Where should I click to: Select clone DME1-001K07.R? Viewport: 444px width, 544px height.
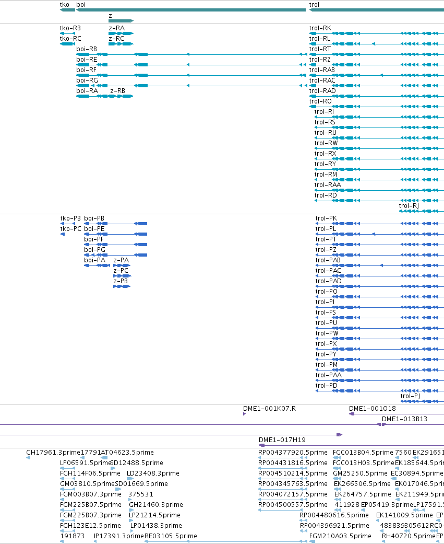[269, 408]
